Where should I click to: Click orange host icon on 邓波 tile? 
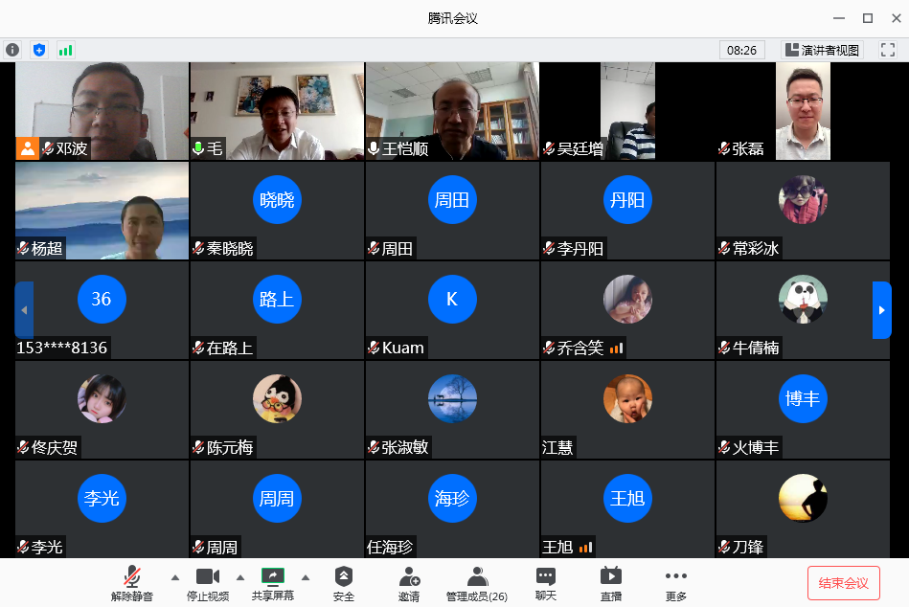[x=27, y=148]
